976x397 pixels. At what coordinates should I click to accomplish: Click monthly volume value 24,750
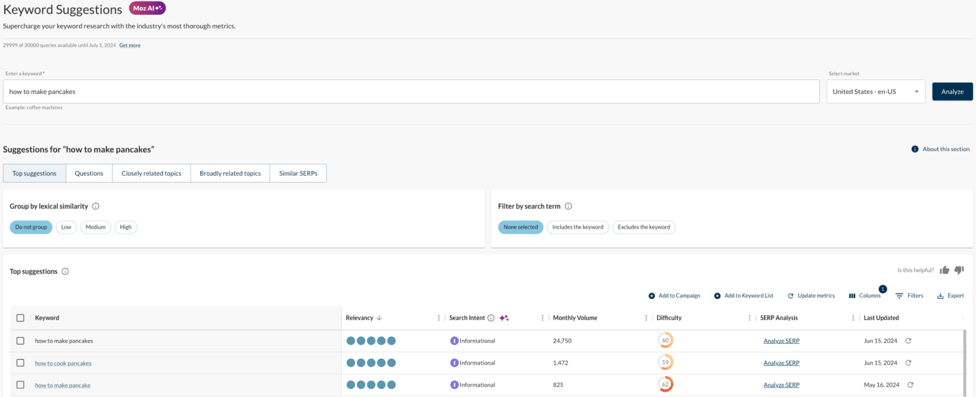tap(562, 341)
